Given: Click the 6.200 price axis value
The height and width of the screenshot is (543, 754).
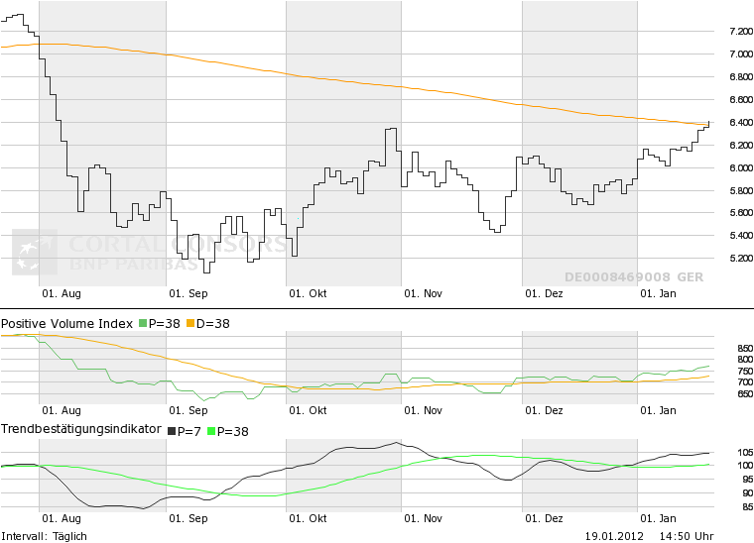Looking at the screenshot, I should click(x=741, y=145).
